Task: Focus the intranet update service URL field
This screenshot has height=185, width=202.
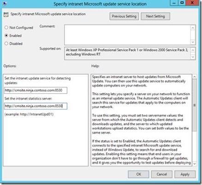Action: point(36,90)
